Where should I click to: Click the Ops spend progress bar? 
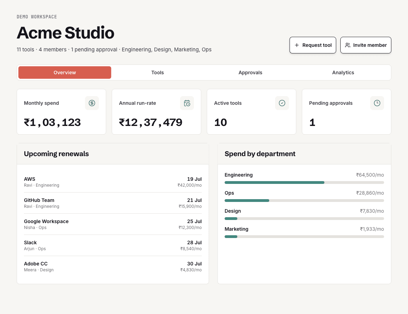[x=304, y=201]
